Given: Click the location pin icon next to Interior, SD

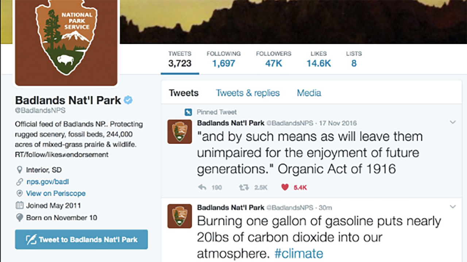Looking at the screenshot, I should tap(20, 170).
